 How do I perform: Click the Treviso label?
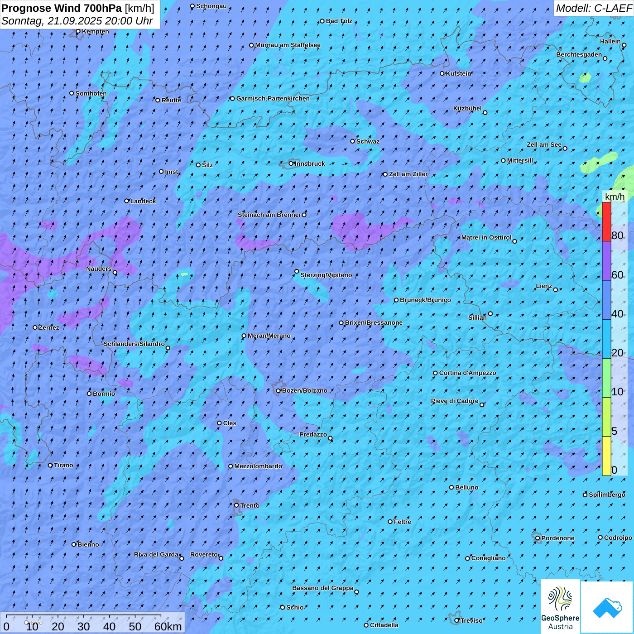point(471,620)
